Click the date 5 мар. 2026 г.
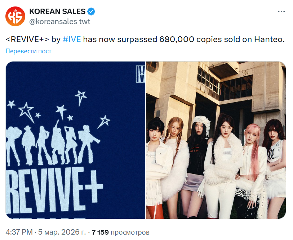The width and height of the screenshot is (293, 240). (62, 232)
